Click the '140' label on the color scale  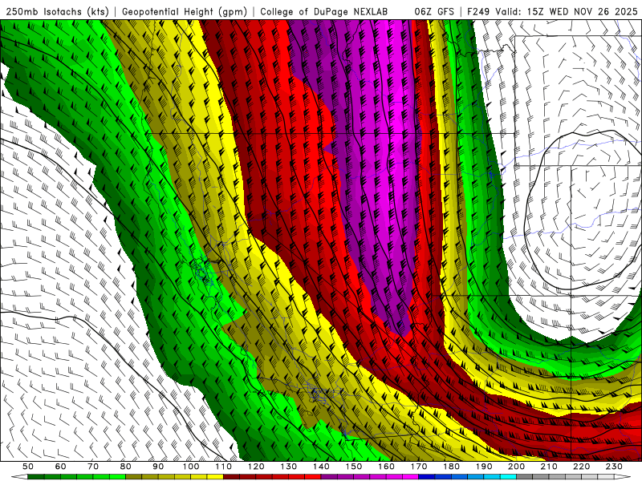pyautogui.click(x=321, y=467)
